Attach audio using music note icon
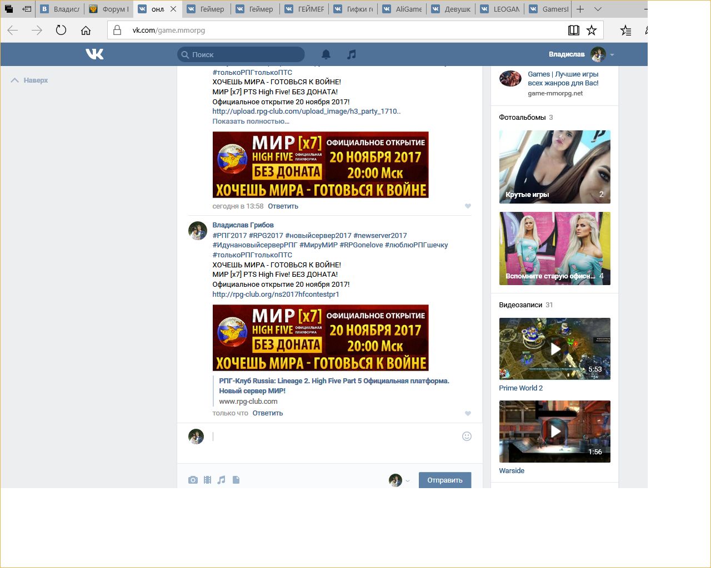Image resolution: width=711 pixels, height=568 pixels. click(x=222, y=480)
